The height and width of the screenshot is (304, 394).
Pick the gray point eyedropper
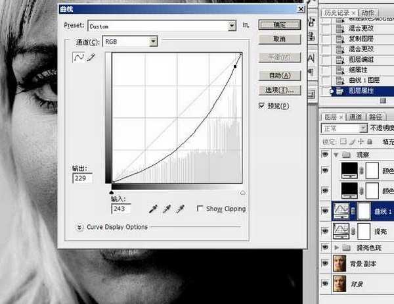pyautogui.click(x=169, y=209)
